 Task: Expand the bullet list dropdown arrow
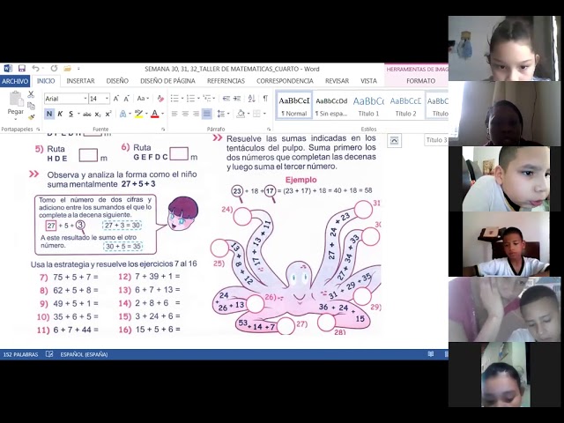[x=182, y=99]
